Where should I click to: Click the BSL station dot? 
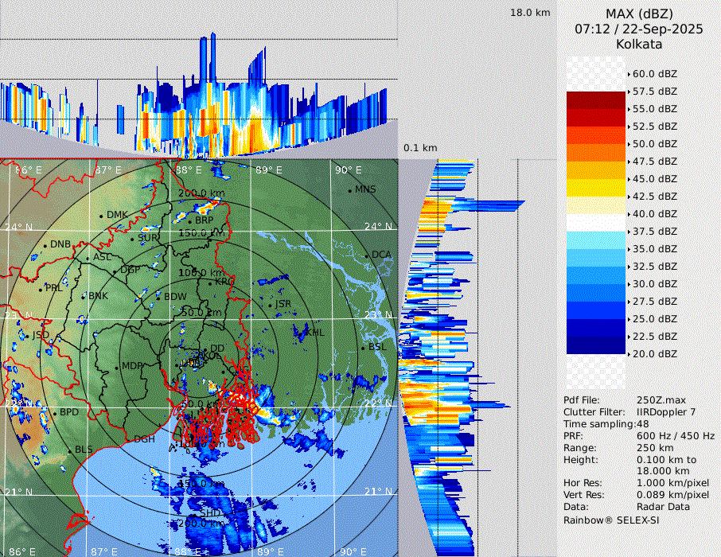click(363, 348)
